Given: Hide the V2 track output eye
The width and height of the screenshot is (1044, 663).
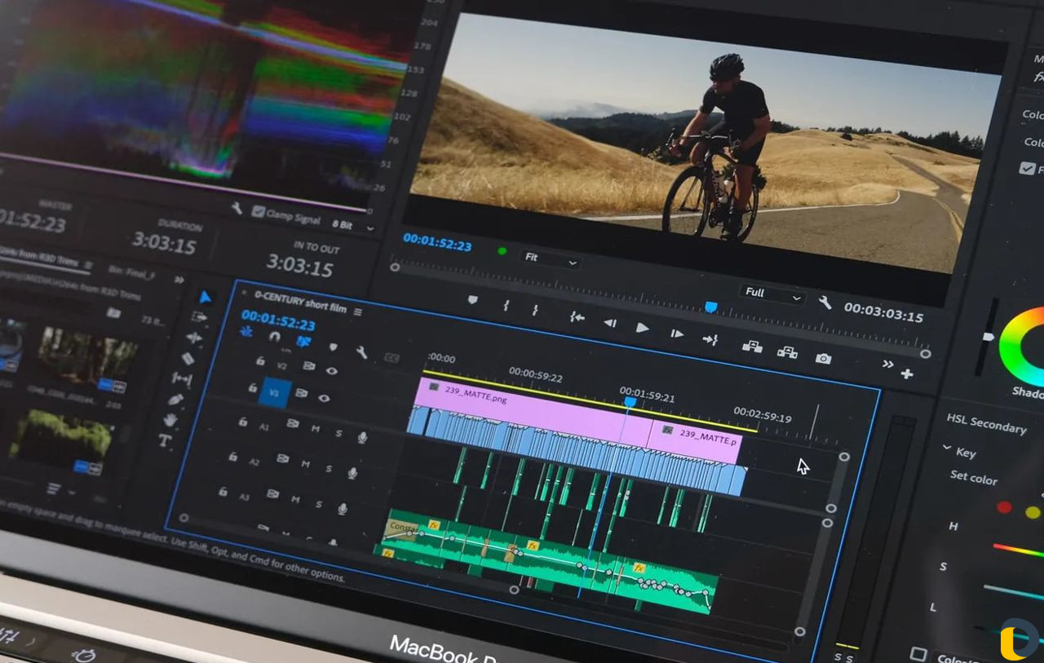Looking at the screenshot, I should 331,370.
